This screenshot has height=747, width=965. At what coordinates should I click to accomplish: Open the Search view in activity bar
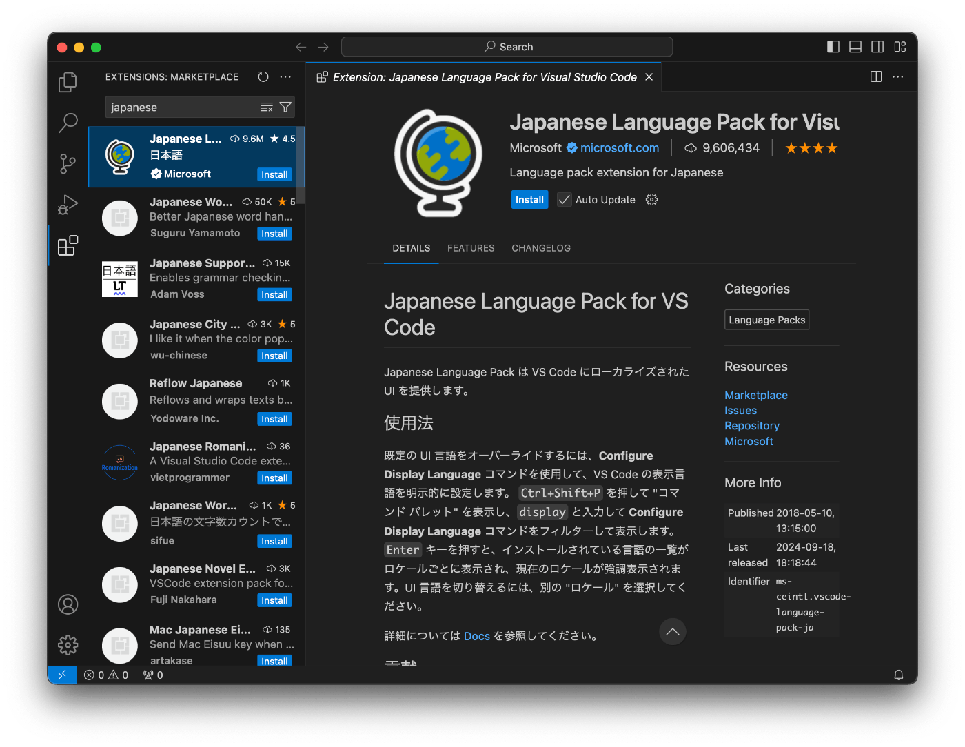(68, 123)
